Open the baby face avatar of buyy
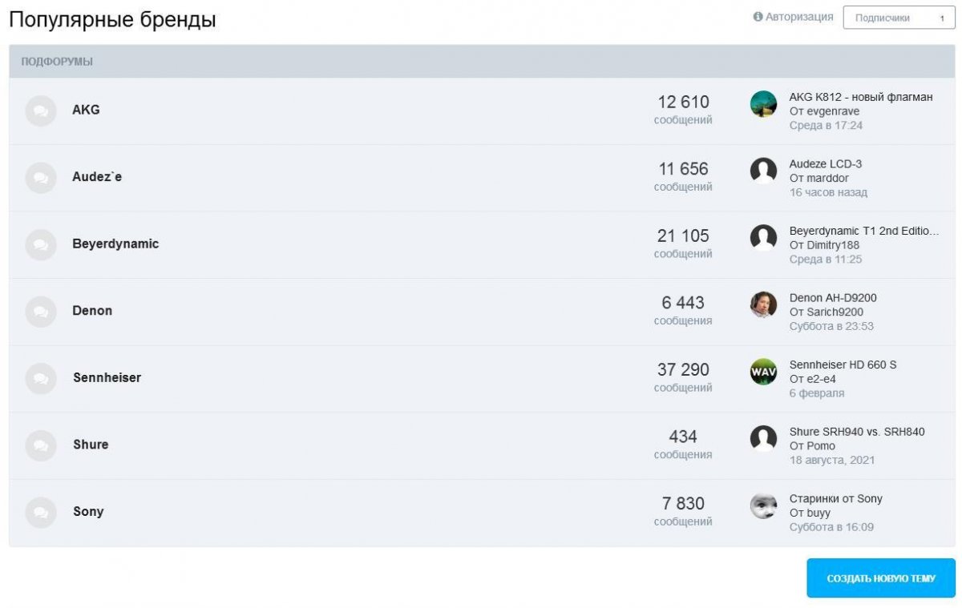The width and height of the screenshot is (962, 608). point(763,505)
